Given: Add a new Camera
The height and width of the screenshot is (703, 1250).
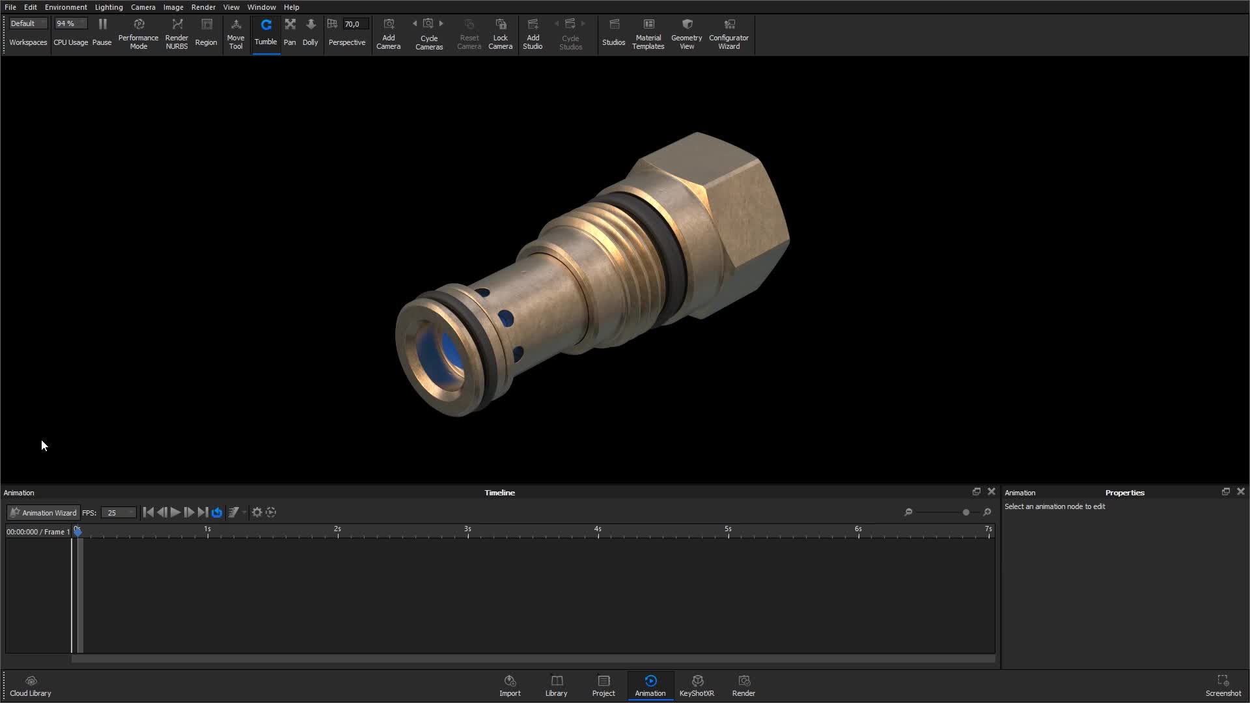Looking at the screenshot, I should click(x=389, y=33).
